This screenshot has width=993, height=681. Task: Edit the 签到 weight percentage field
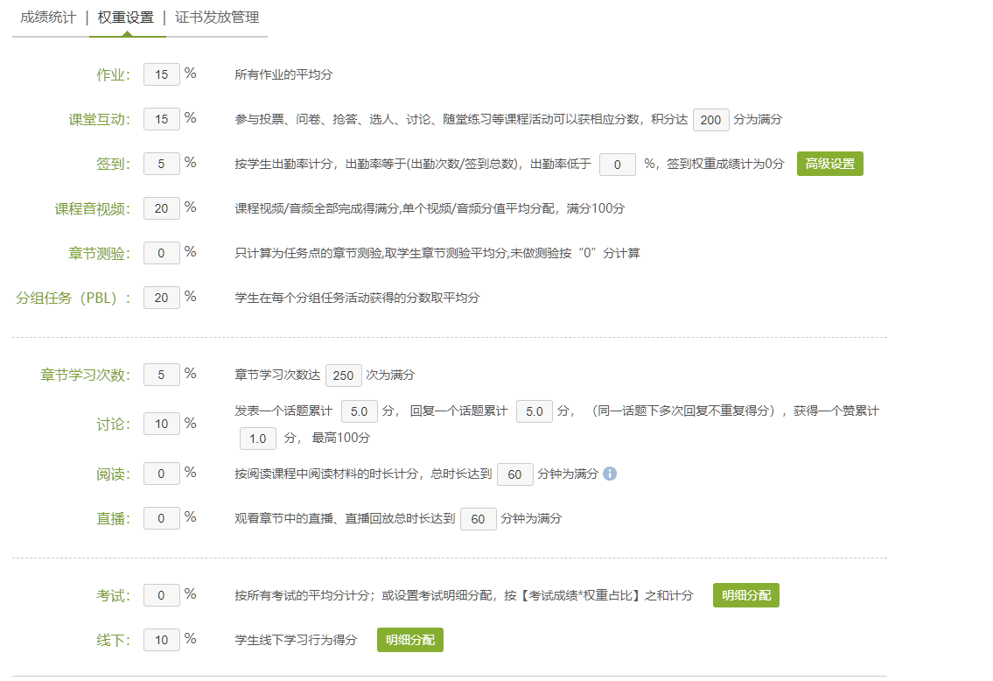click(x=162, y=164)
